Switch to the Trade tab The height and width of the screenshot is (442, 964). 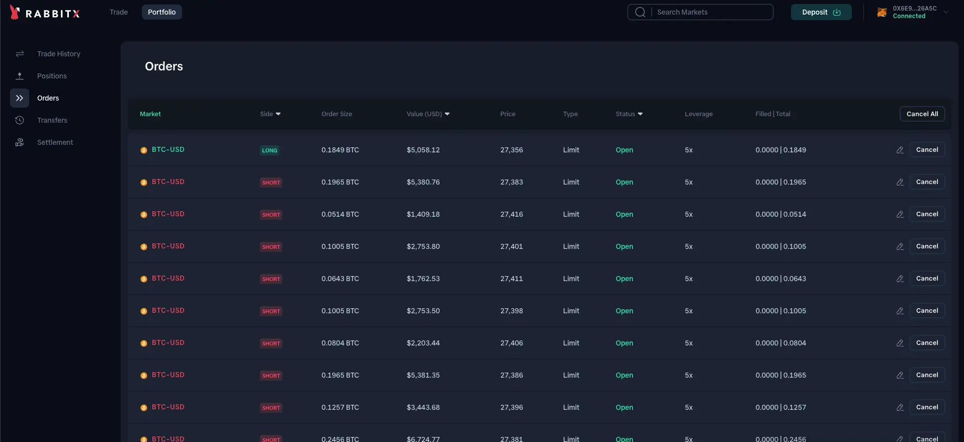click(119, 12)
